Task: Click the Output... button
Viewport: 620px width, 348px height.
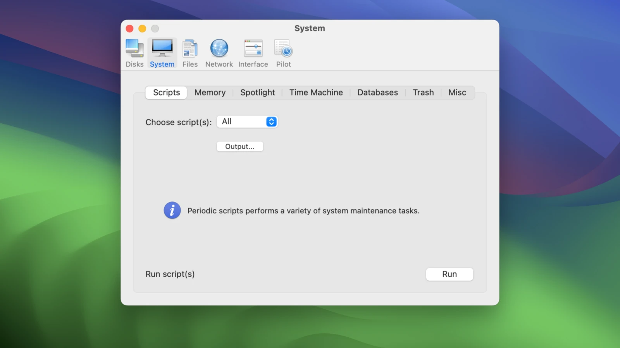Action: (x=240, y=147)
